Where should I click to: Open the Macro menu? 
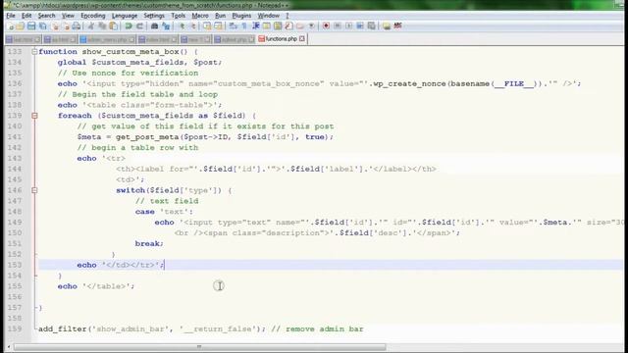(200, 16)
